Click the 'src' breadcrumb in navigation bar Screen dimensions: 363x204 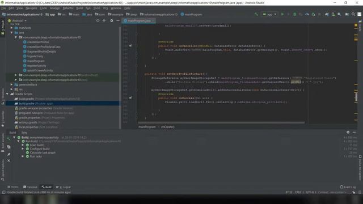(x=62, y=14)
